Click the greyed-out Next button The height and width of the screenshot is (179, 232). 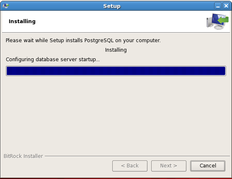[x=169, y=166]
